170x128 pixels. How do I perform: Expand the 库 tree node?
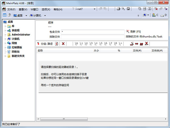pyautogui.click(x=5, y=26)
